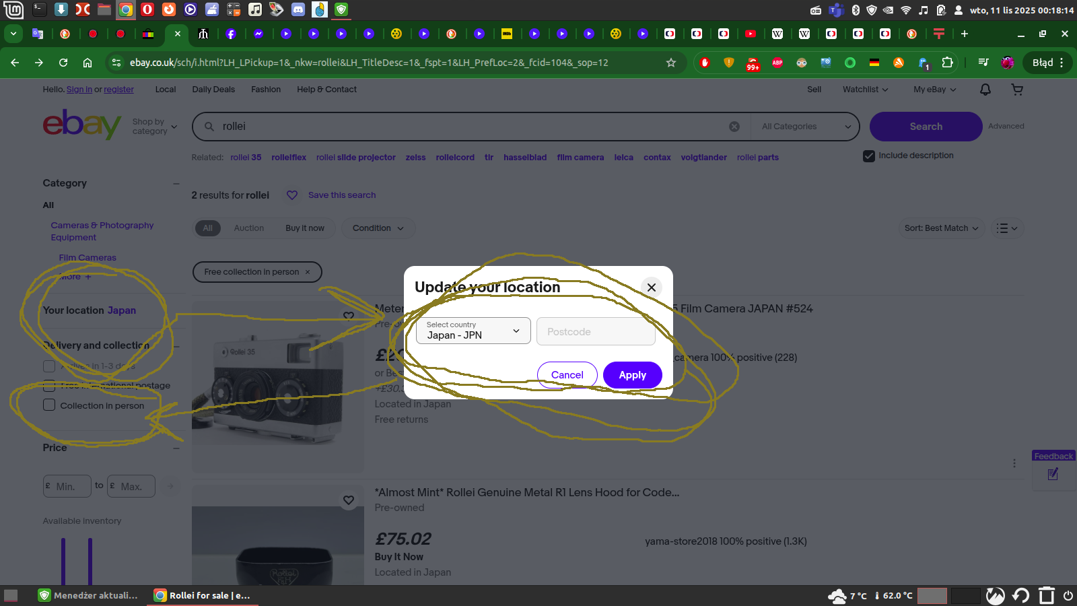Click the Postcode input field
Screen dimensions: 1077x606
click(596, 331)
